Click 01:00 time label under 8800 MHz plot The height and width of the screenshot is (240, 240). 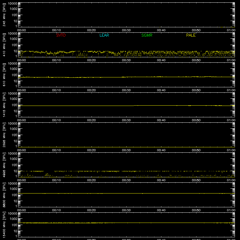pos(231,210)
